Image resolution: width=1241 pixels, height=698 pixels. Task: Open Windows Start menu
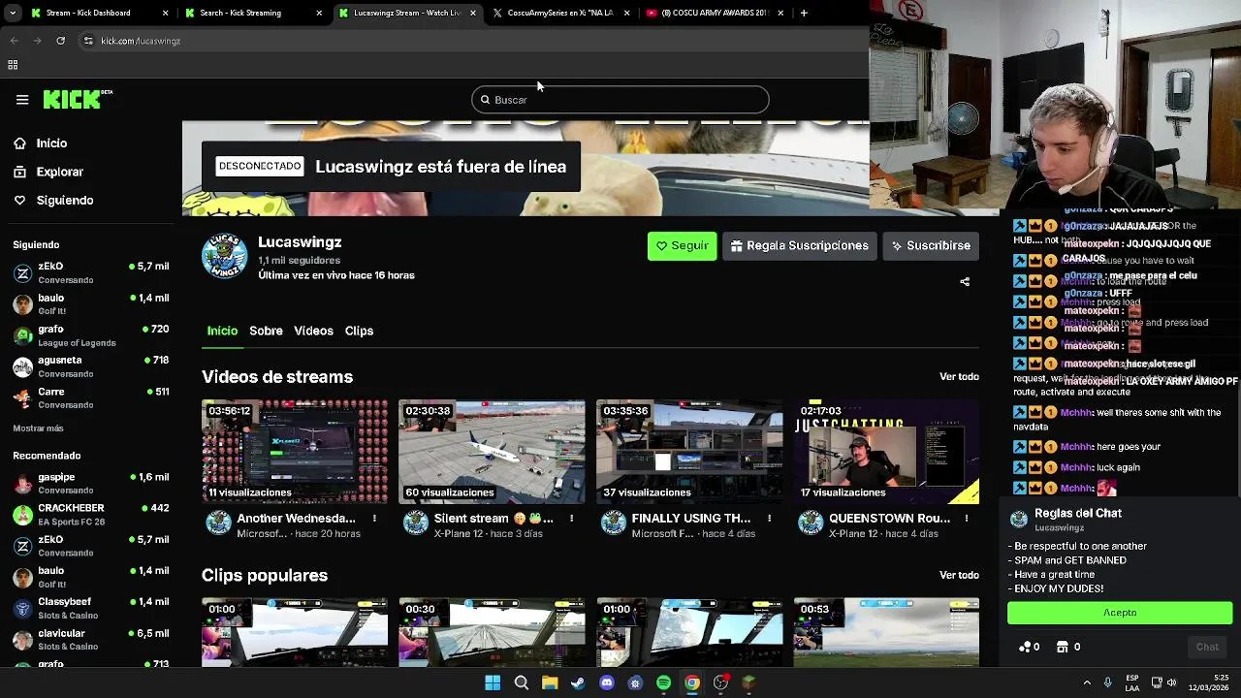coord(493,682)
